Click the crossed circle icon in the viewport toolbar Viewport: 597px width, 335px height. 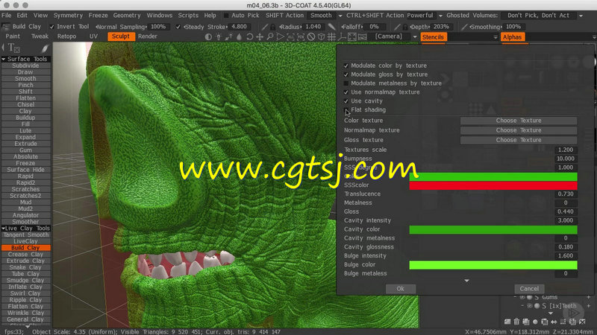(x=311, y=36)
